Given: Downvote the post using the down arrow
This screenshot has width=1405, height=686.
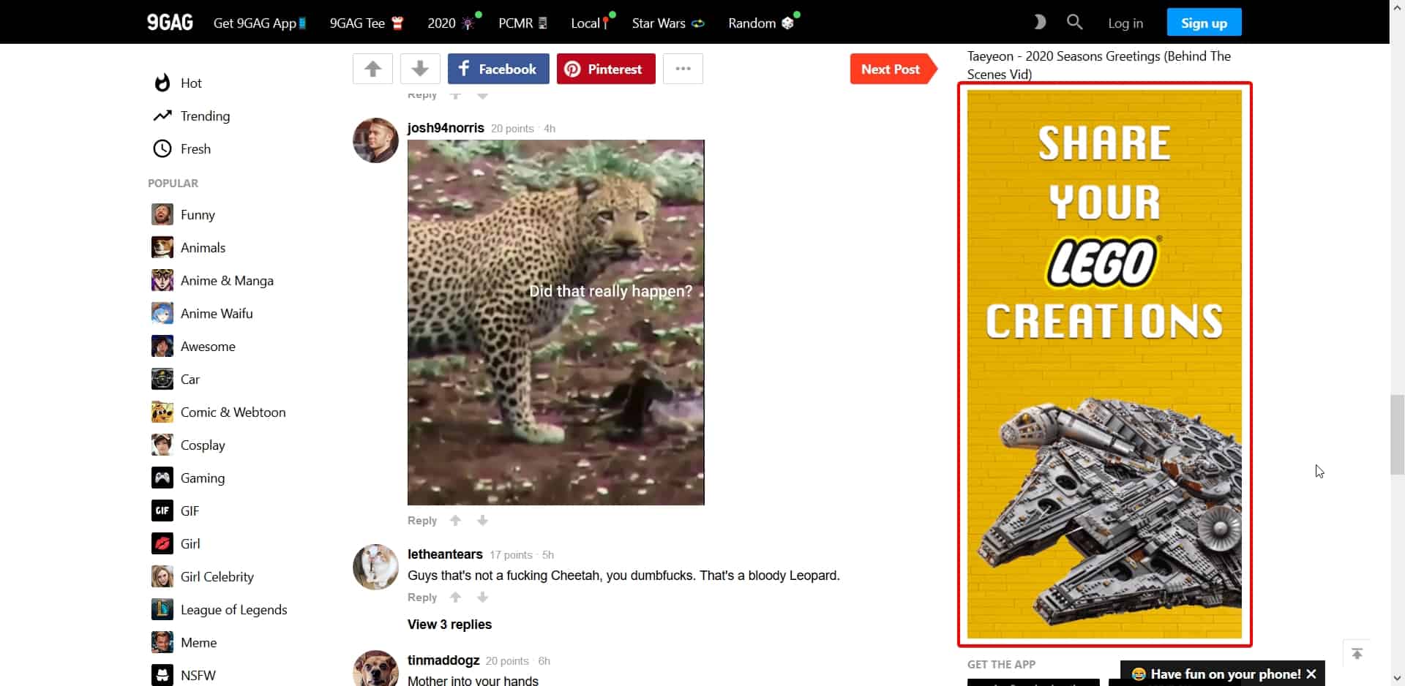Looking at the screenshot, I should (x=420, y=69).
